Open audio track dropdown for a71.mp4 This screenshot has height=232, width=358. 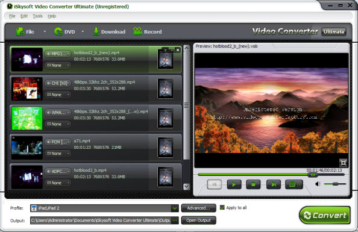[x=57, y=142]
